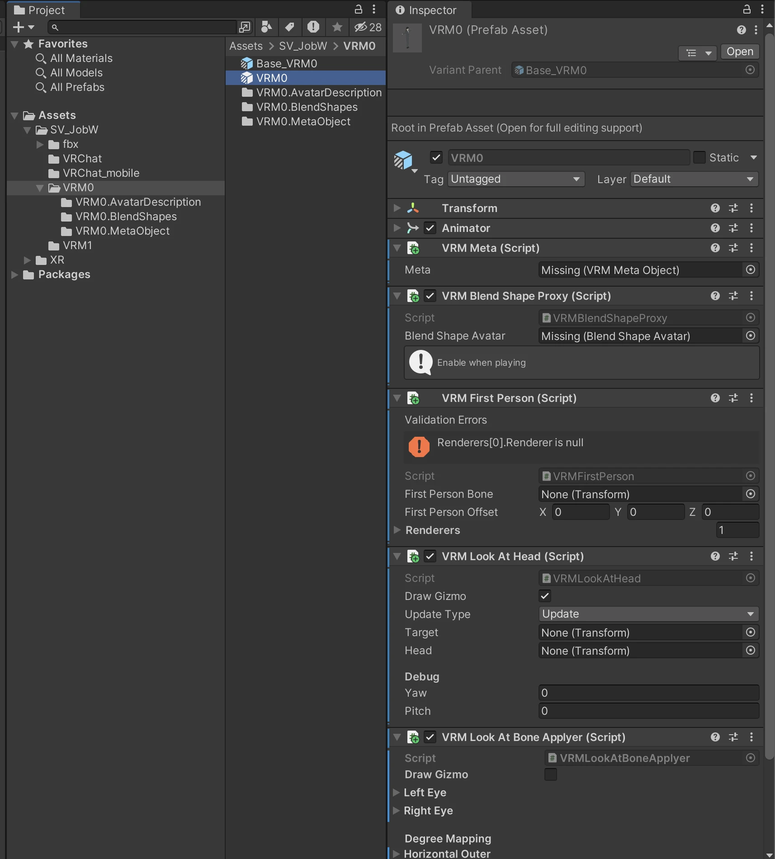Toggle the Animator enabled checkbox
The width and height of the screenshot is (775, 859).
click(x=430, y=228)
